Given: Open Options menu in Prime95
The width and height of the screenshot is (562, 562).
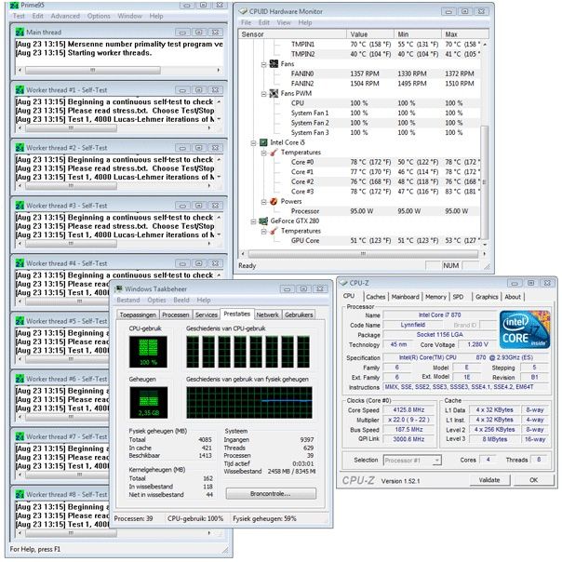Looking at the screenshot, I should click(99, 16).
